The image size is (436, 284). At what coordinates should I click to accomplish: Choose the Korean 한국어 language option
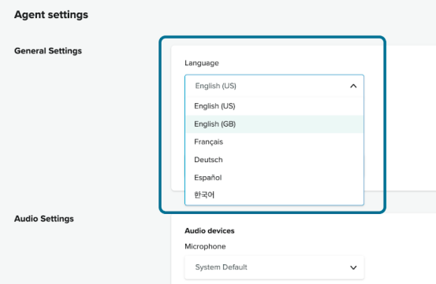point(204,195)
